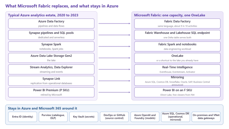Click the 'the lake' caption
Screen dimensions: 229x129
[51, 60]
